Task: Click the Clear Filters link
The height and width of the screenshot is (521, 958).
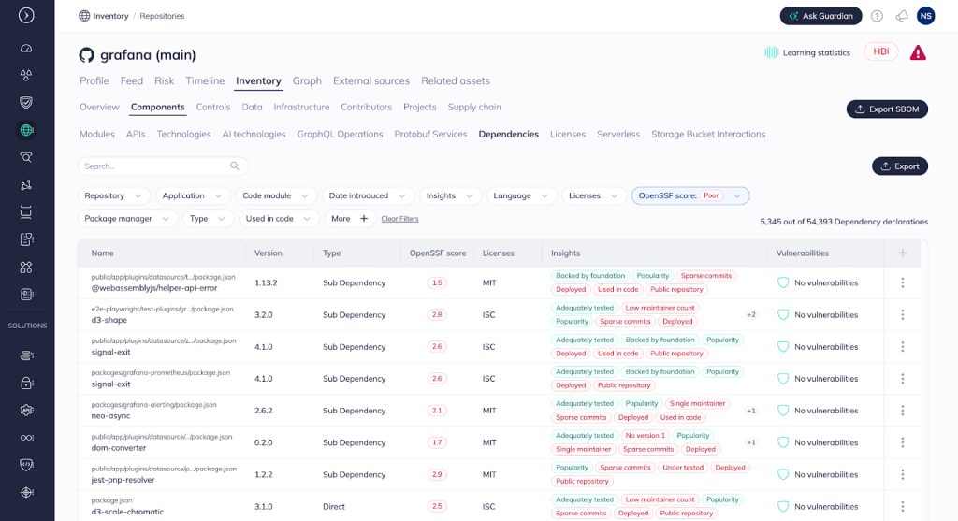Action: pos(399,219)
